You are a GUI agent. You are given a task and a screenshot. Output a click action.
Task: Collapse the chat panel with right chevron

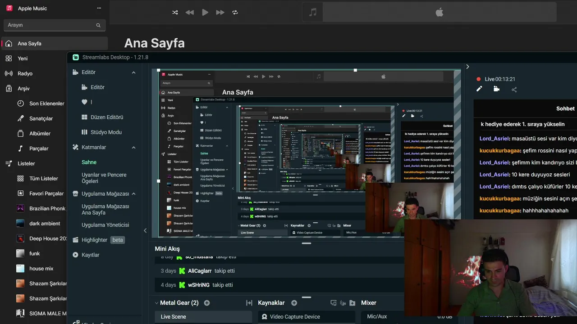[467, 67]
